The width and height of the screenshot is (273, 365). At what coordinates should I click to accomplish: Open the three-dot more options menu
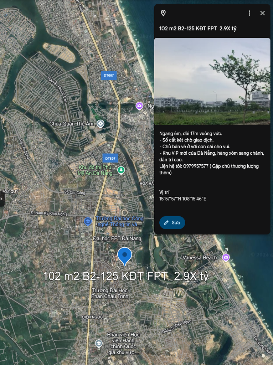click(249, 13)
